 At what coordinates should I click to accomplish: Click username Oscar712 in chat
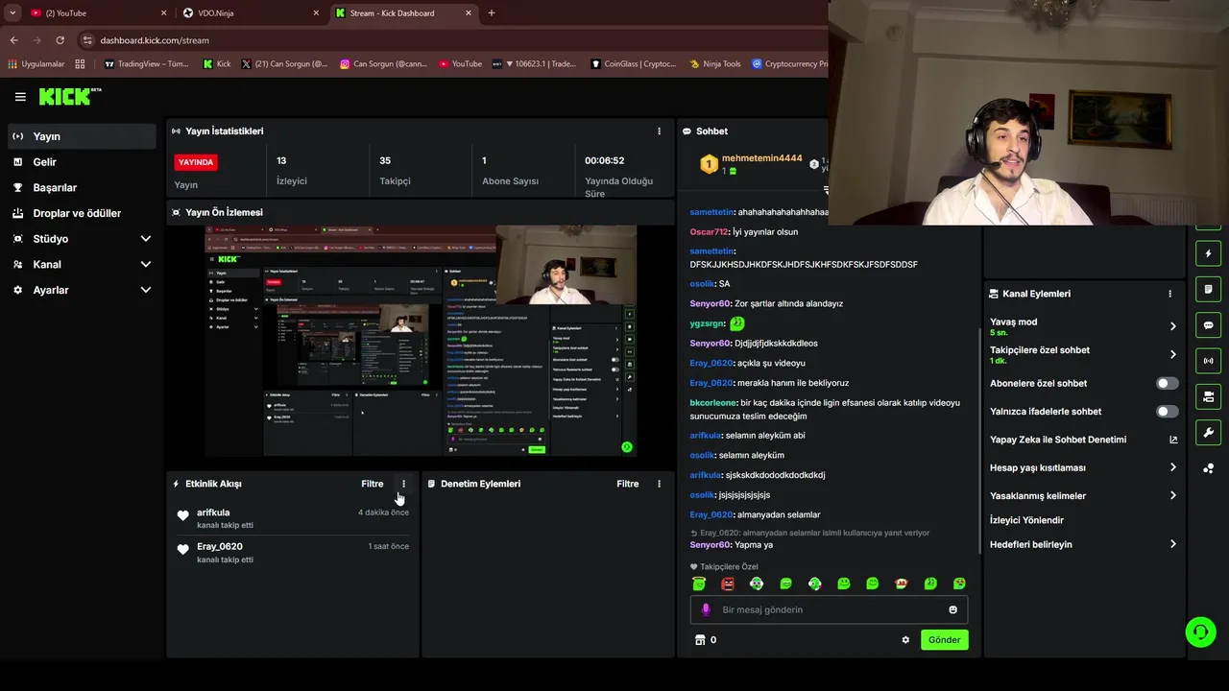tap(709, 231)
